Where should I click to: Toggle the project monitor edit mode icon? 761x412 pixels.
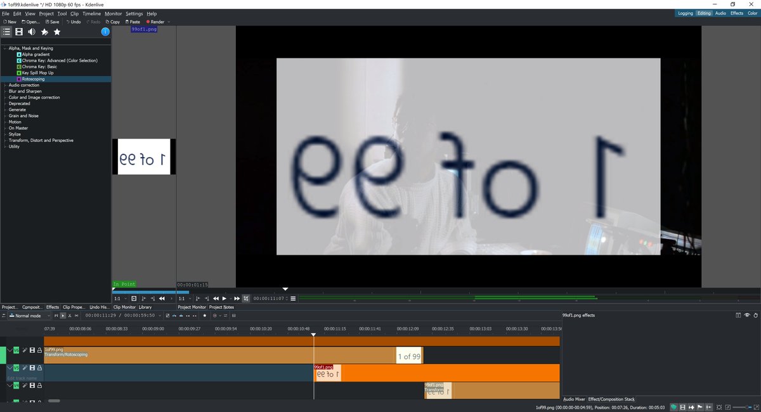pyautogui.click(x=246, y=299)
